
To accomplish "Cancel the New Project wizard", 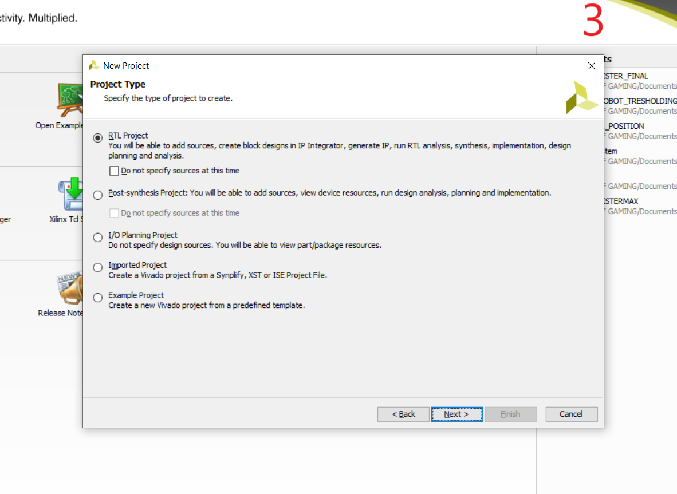I will [x=571, y=414].
